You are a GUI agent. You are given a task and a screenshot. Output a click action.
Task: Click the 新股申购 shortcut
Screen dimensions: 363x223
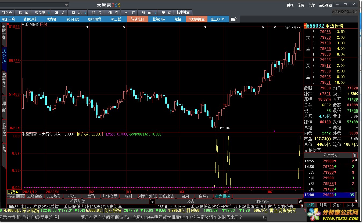coord(9,19)
